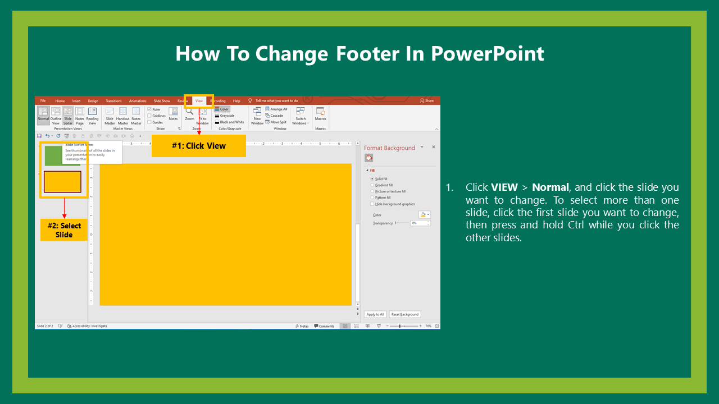Click the Move Split command
This screenshot has height=404, width=719.
(276, 122)
